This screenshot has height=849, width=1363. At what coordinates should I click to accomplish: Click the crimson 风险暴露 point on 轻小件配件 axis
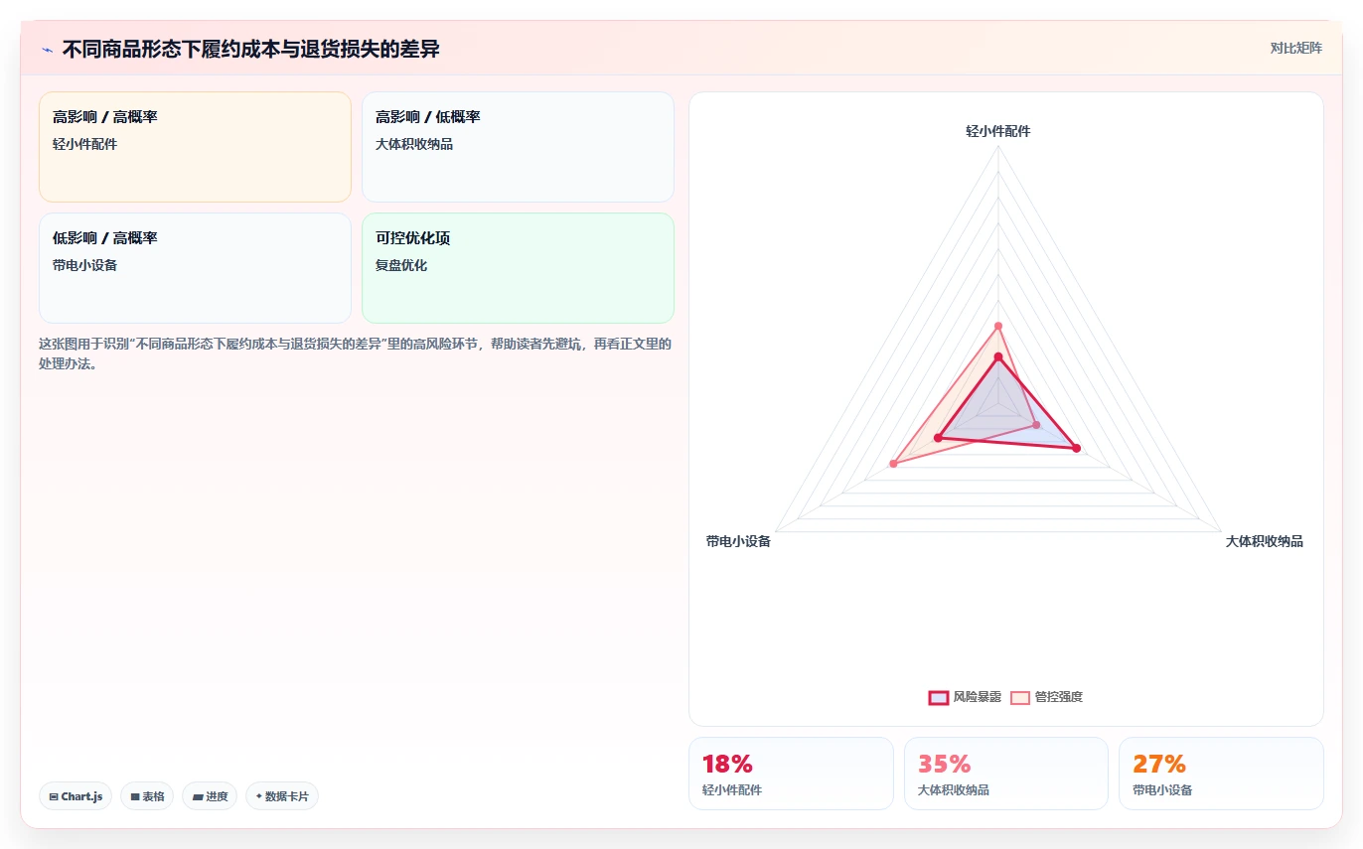pyautogui.click(x=998, y=356)
